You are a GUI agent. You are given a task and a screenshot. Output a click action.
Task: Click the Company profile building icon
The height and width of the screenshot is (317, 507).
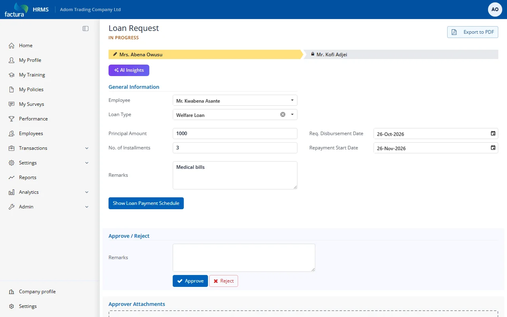coord(11,292)
